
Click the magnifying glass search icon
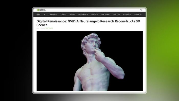click(x=141, y=10)
